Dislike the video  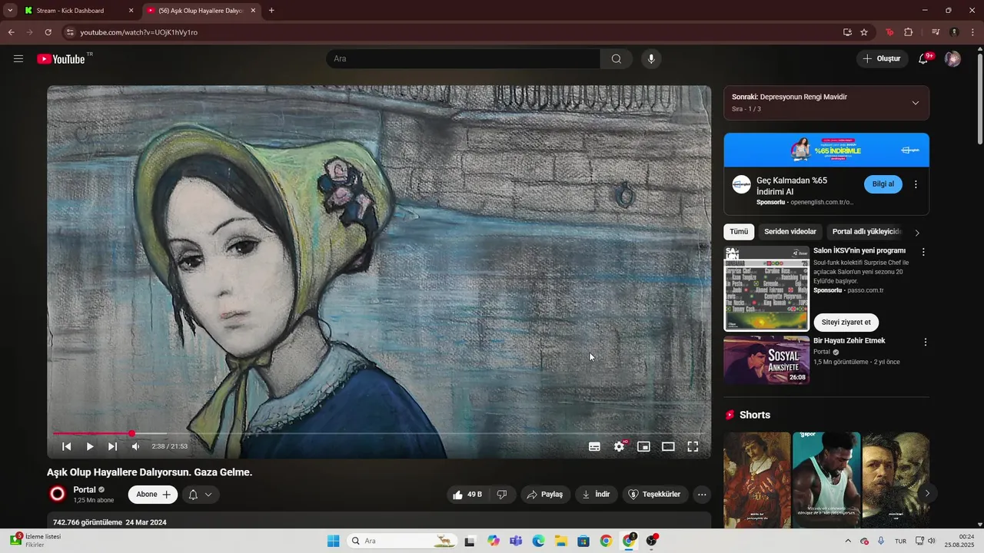[x=502, y=495]
